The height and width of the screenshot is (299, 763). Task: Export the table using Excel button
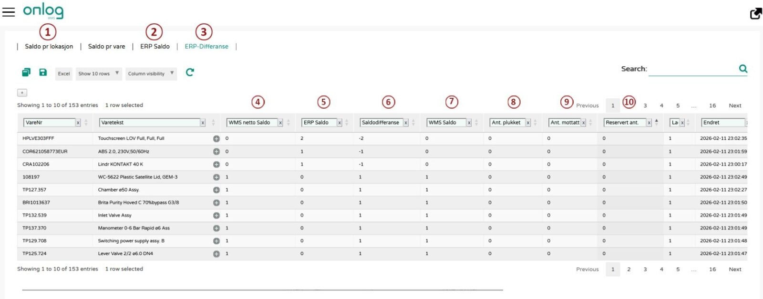tap(64, 73)
